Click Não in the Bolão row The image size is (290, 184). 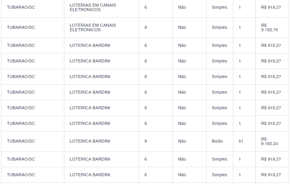coord(182,141)
